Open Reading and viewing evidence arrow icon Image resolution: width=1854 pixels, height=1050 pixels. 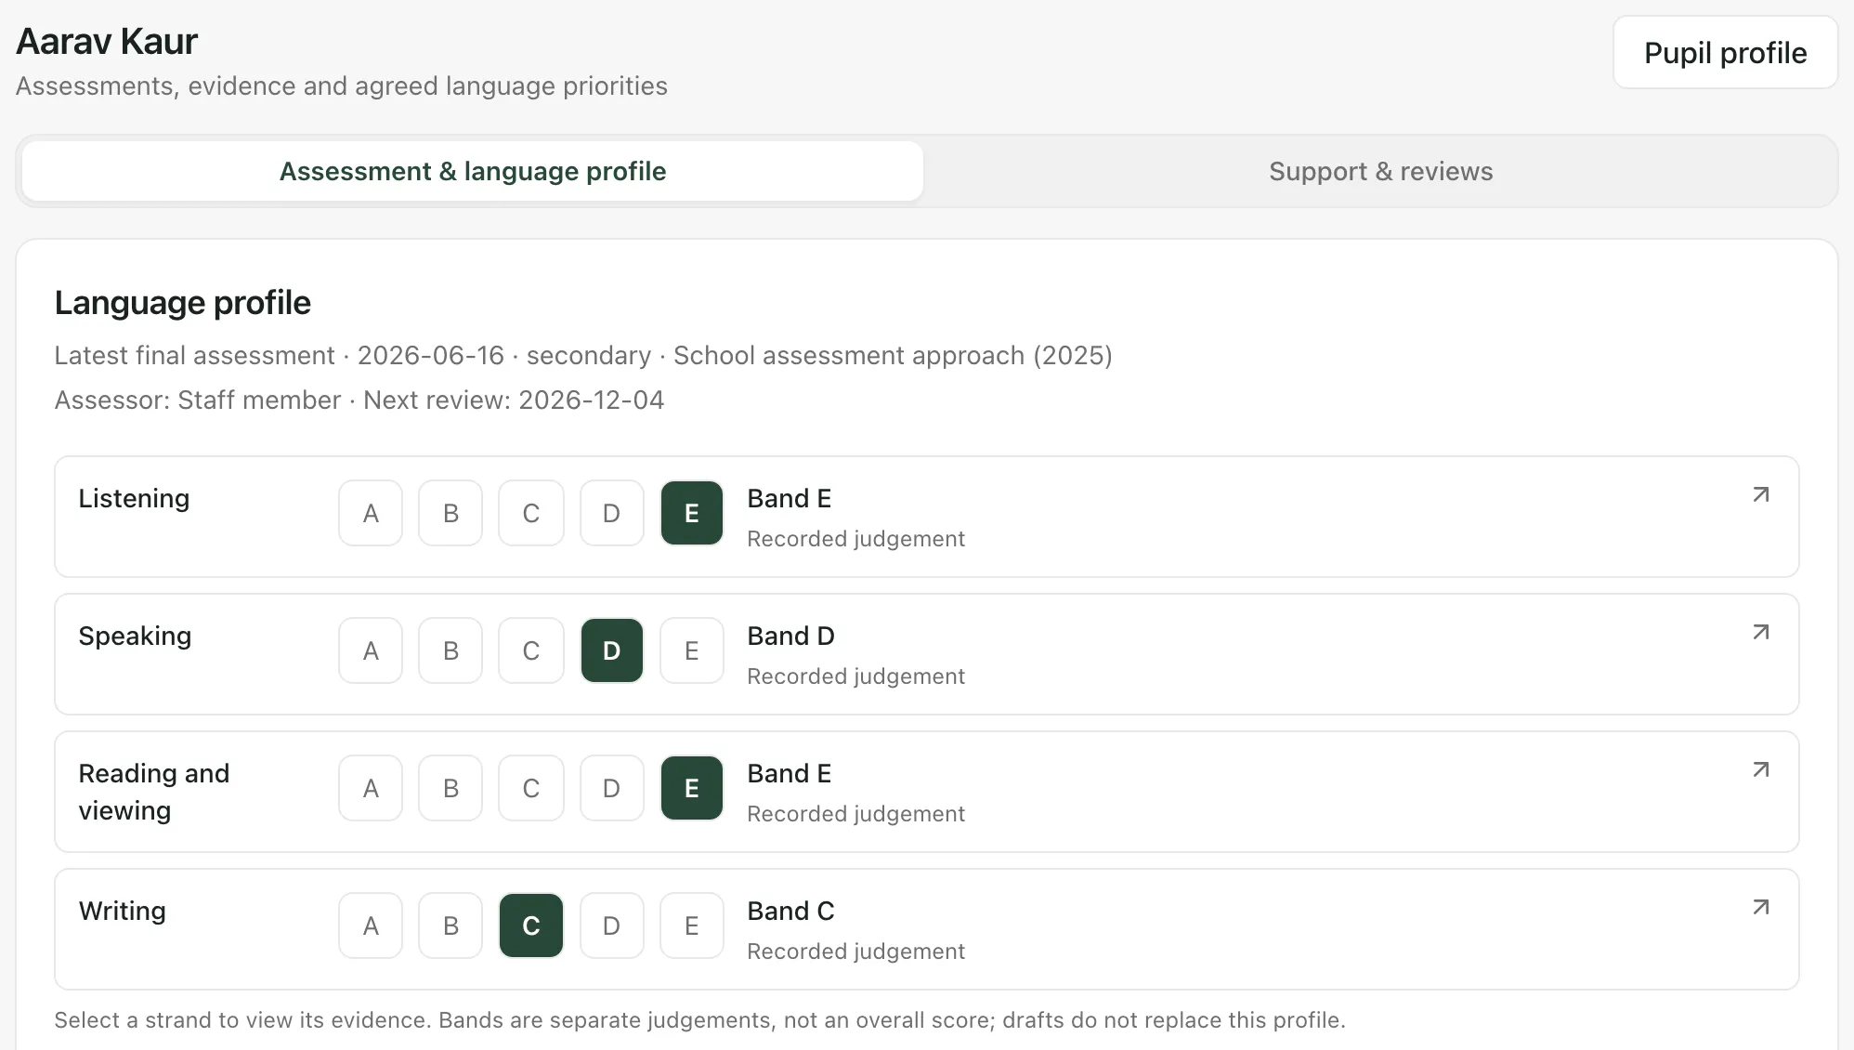(x=1760, y=770)
